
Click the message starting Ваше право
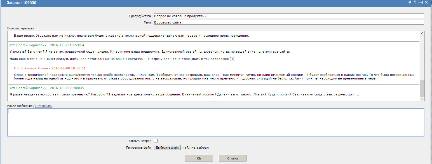point(131,36)
